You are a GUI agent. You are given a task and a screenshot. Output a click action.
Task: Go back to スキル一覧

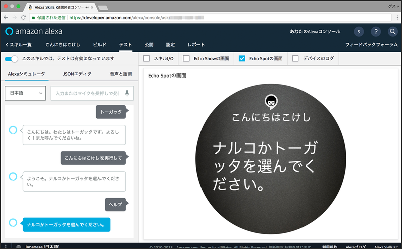[18, 45]
